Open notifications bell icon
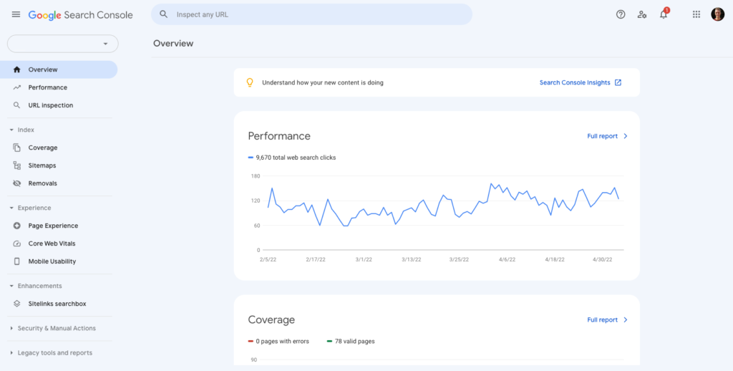 tap(664, 14)
